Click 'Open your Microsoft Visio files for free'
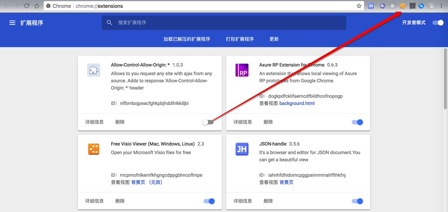The height and width of the screenshot is (212, 448). point(151,153)
